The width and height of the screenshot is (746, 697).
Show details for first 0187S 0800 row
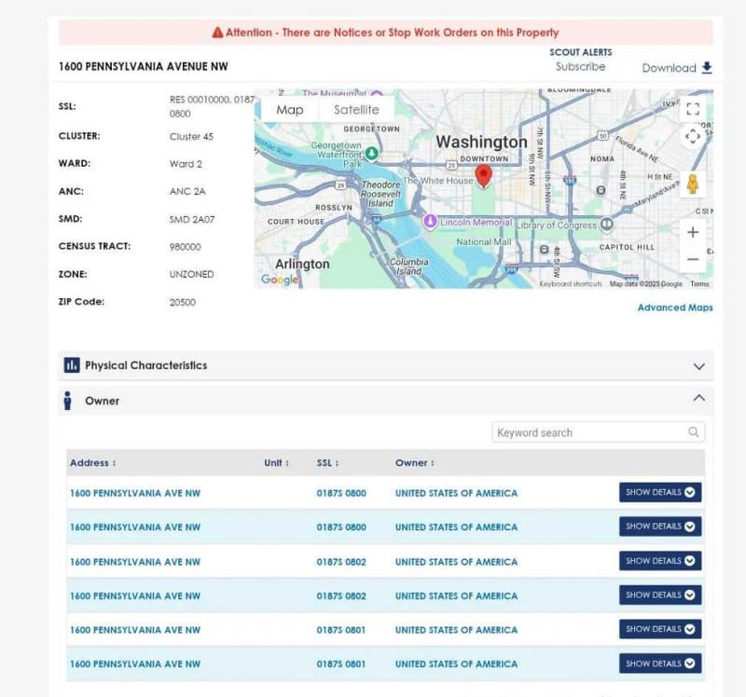point(659,493)
